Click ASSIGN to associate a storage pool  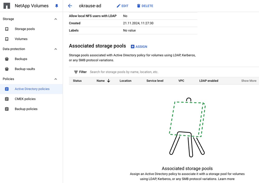click(139, 47)
